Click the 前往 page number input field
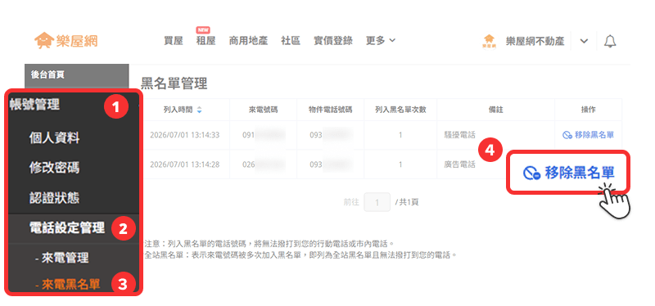Screen dimensions: 655x306 click(377, 202)
